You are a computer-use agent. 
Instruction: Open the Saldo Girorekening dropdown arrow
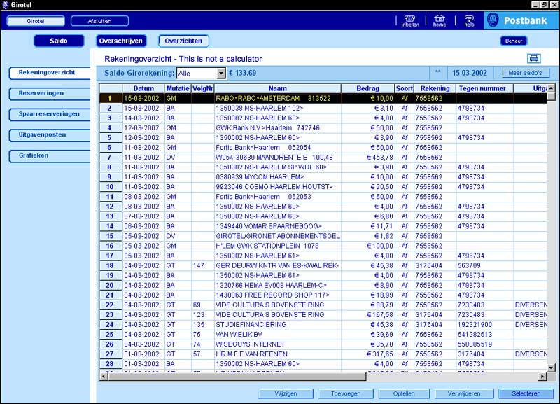coord(221,74)
